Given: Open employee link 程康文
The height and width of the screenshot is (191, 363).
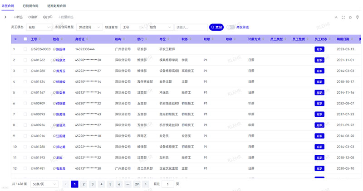Looking at the screenshot, I should click(61, 60).
